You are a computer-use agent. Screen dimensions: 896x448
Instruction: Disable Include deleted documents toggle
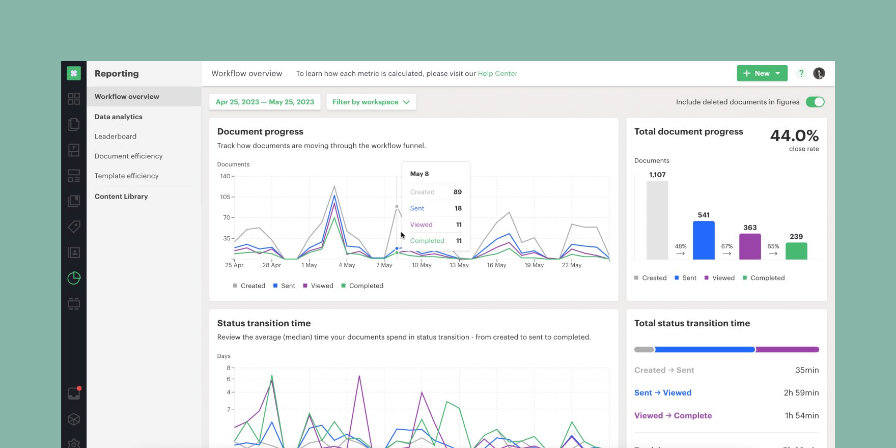(x=815, y=102)
